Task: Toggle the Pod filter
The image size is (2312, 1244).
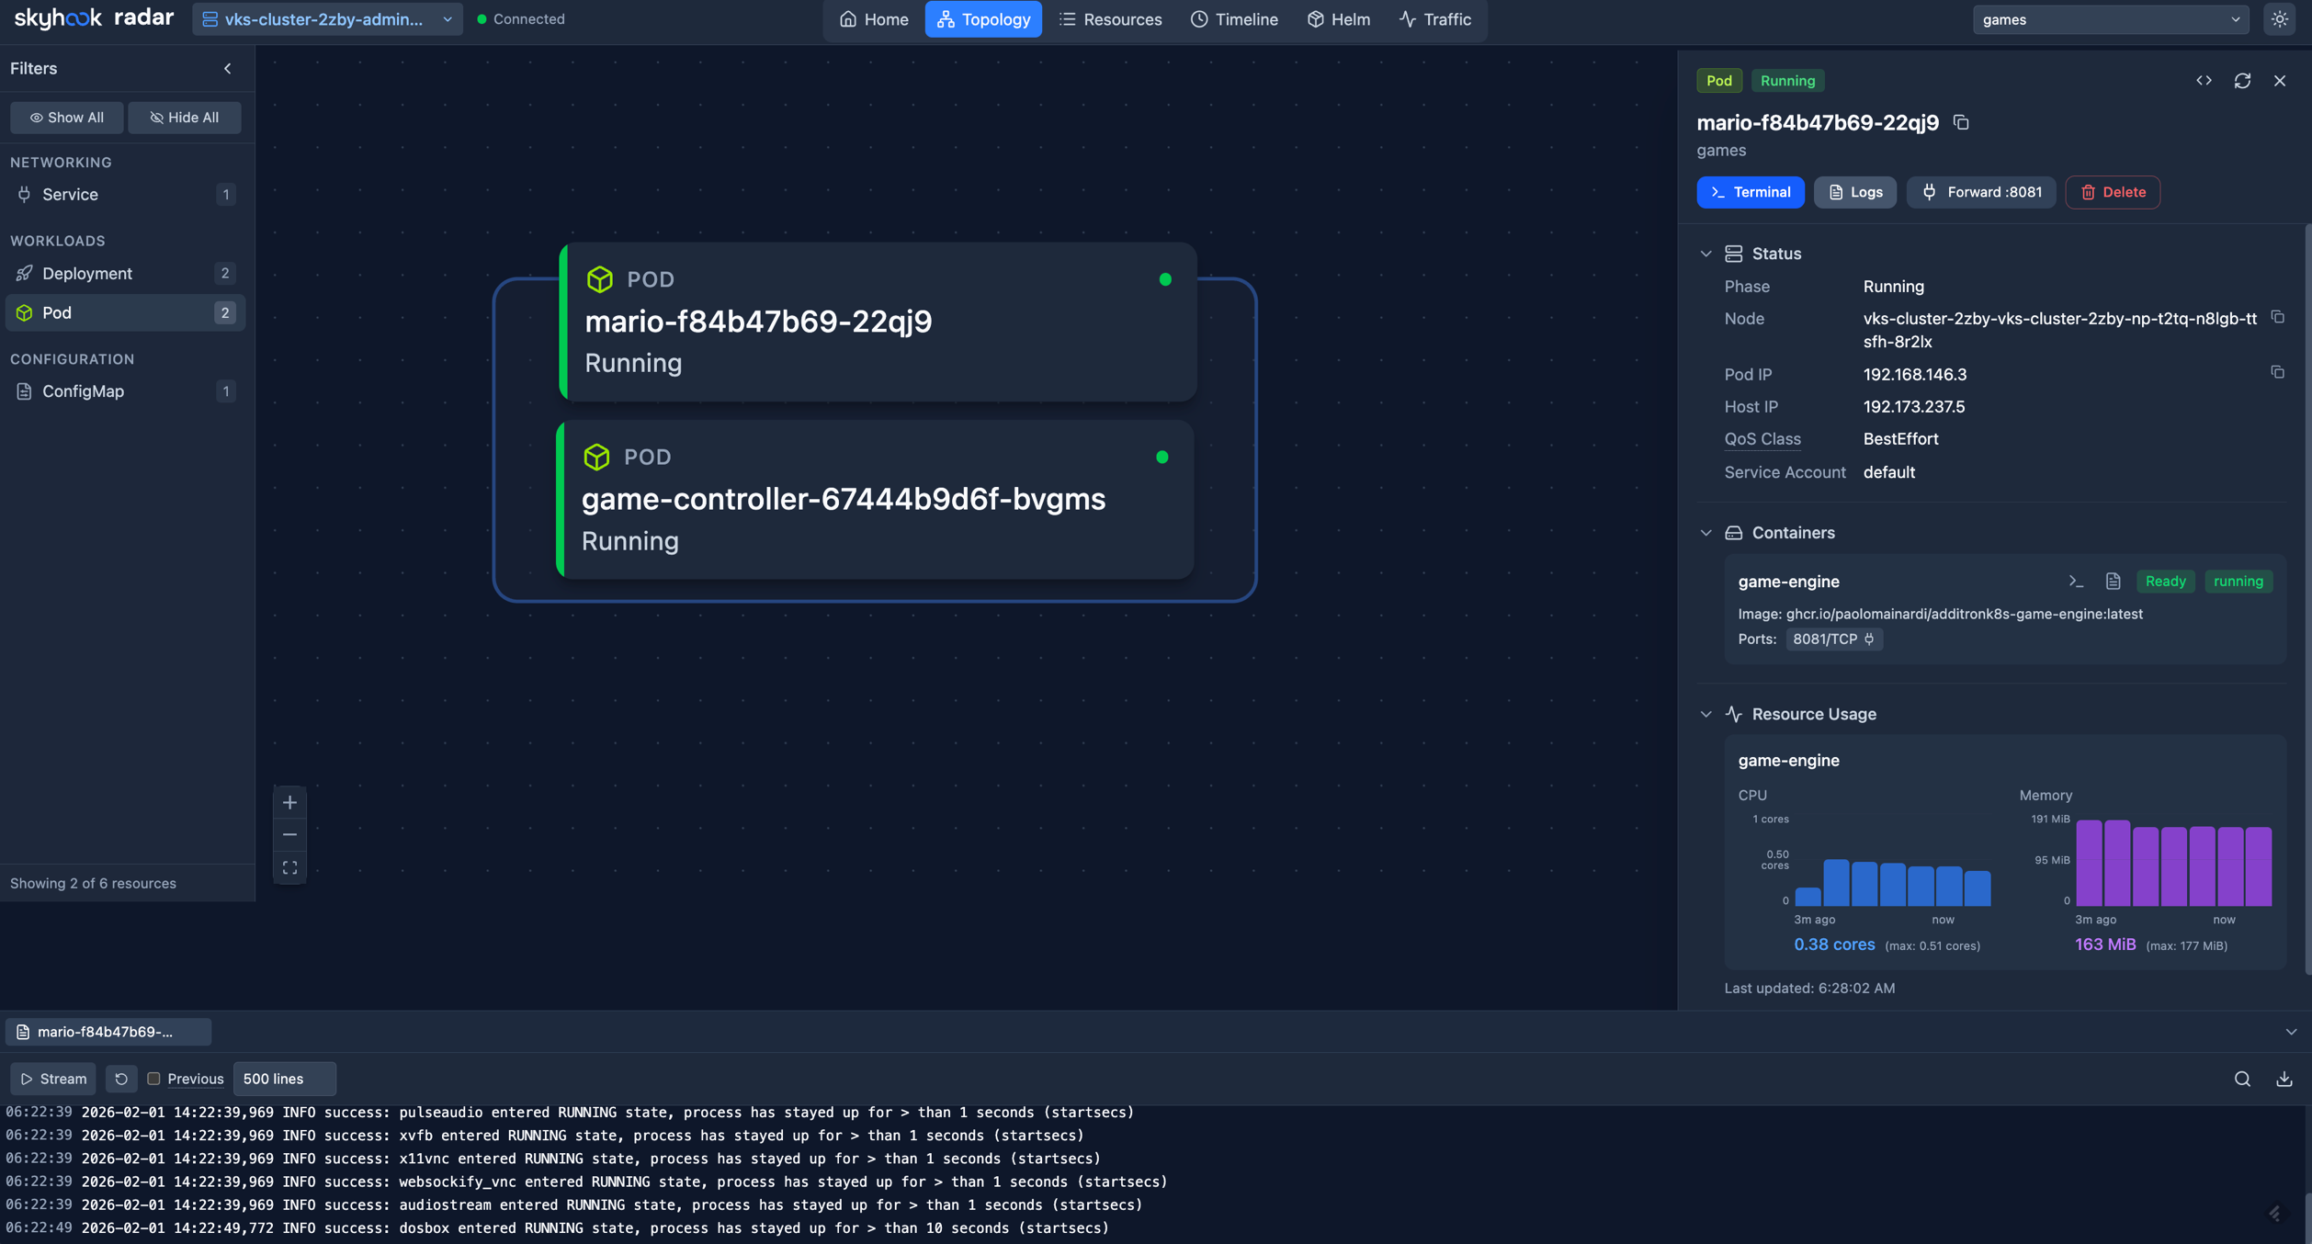Action: click(x=126, y=313)
